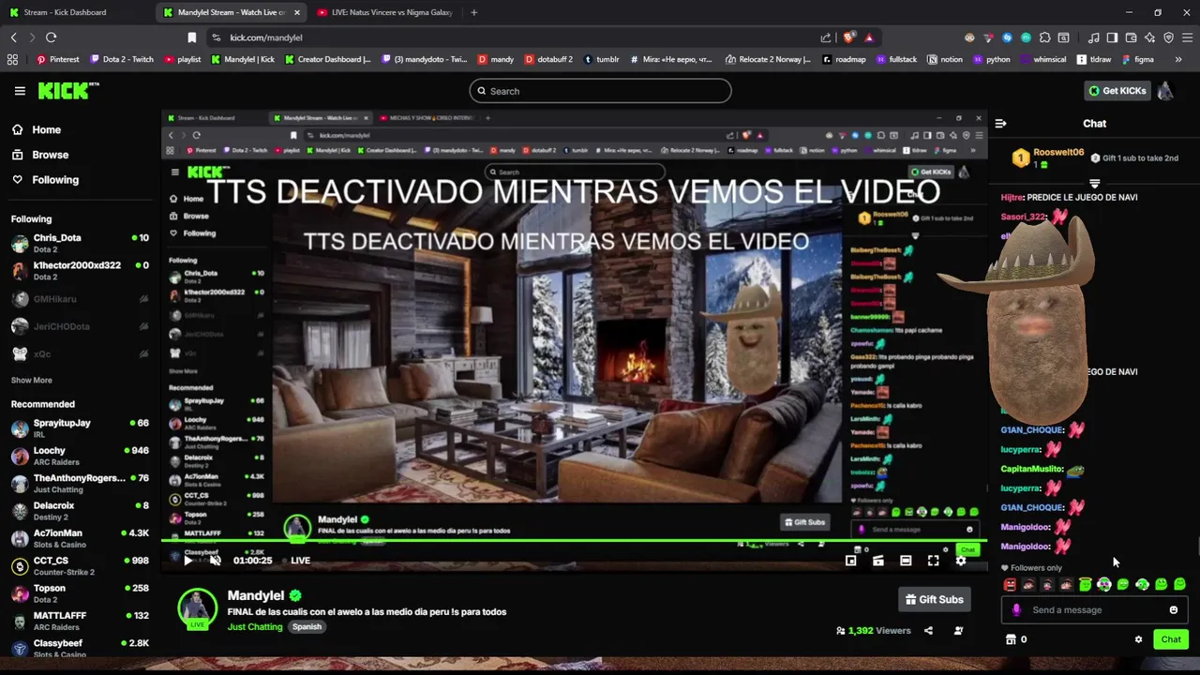This screenshot has height=675, width=1200.
Task: Open Following in the sidebar
Action: [x=45, y=180]
